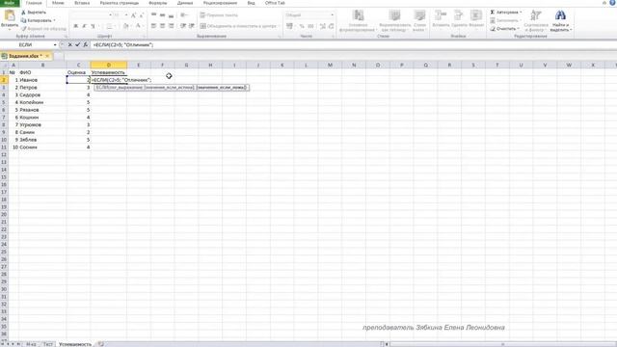Toggle wrap text (Перенос текста)

(x=219, y=15)
